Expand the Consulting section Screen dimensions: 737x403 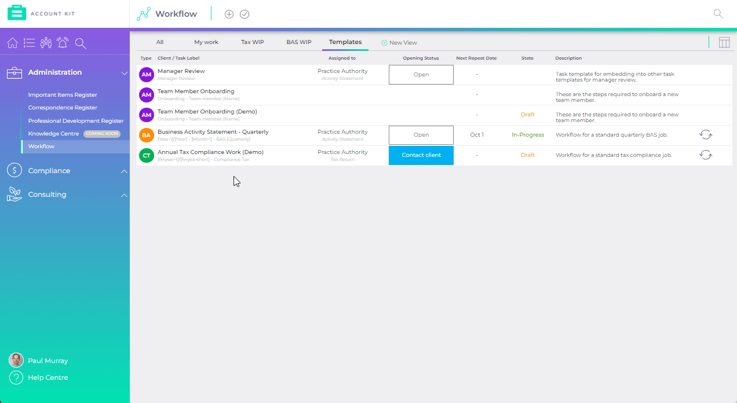(x=124, y=195)
